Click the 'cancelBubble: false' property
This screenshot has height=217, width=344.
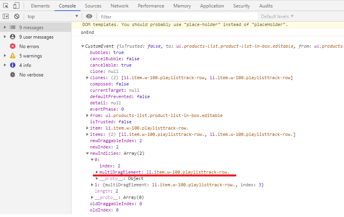(x=114, y=59)
